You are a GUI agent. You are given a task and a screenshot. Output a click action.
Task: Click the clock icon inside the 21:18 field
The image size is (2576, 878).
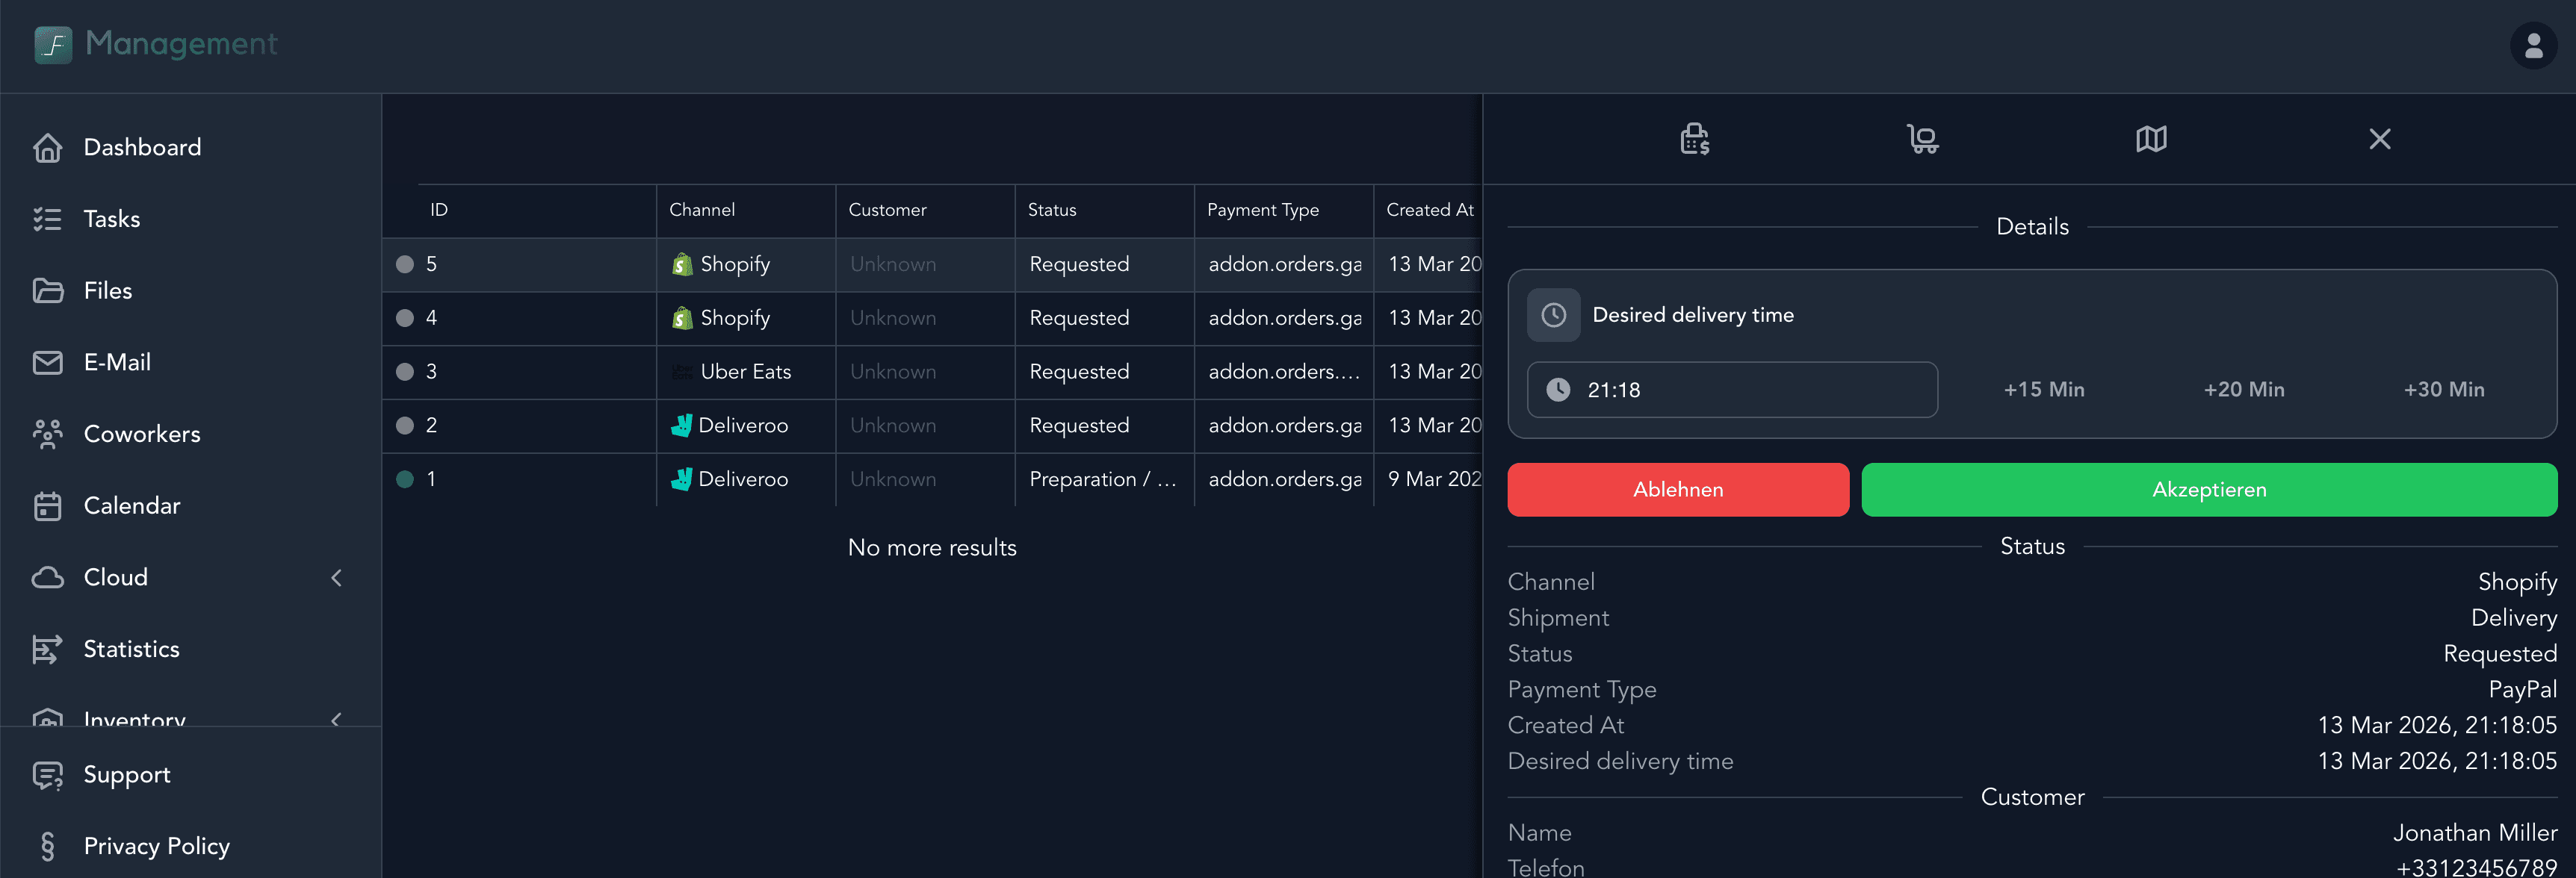pyautogui.click(x=1558, y=390)
